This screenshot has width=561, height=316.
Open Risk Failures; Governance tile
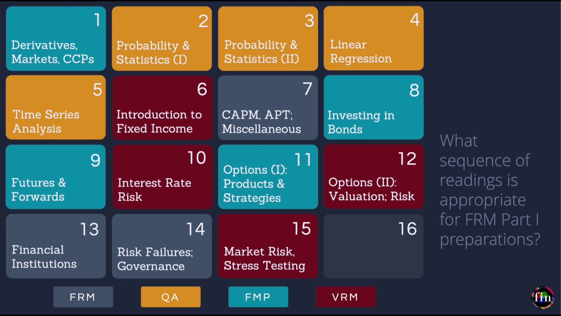[162, 246]
